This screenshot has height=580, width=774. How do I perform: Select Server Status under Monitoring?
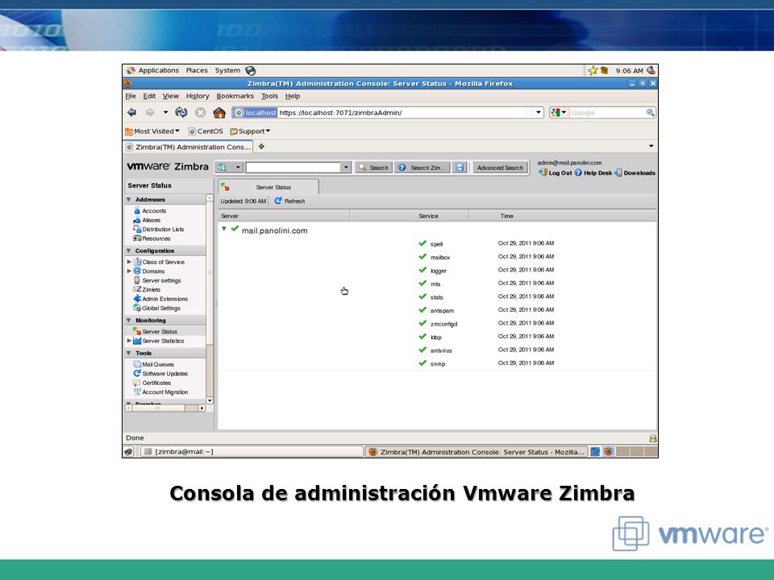[x=160, y=331]
